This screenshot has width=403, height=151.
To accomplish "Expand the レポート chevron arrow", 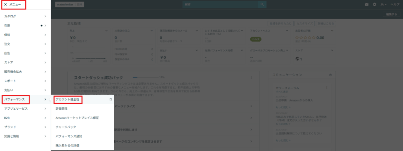I will [x=45, y=81].
